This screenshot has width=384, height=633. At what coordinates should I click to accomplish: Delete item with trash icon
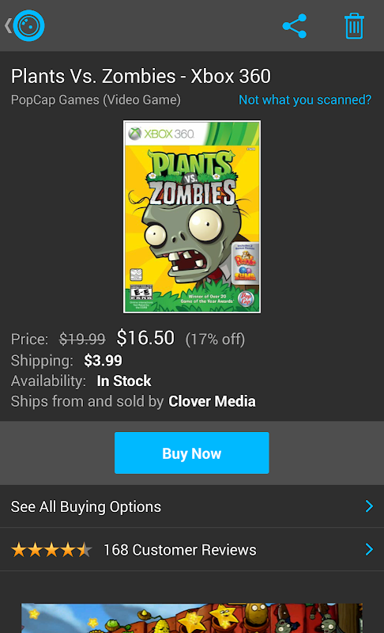click(354, 26)
